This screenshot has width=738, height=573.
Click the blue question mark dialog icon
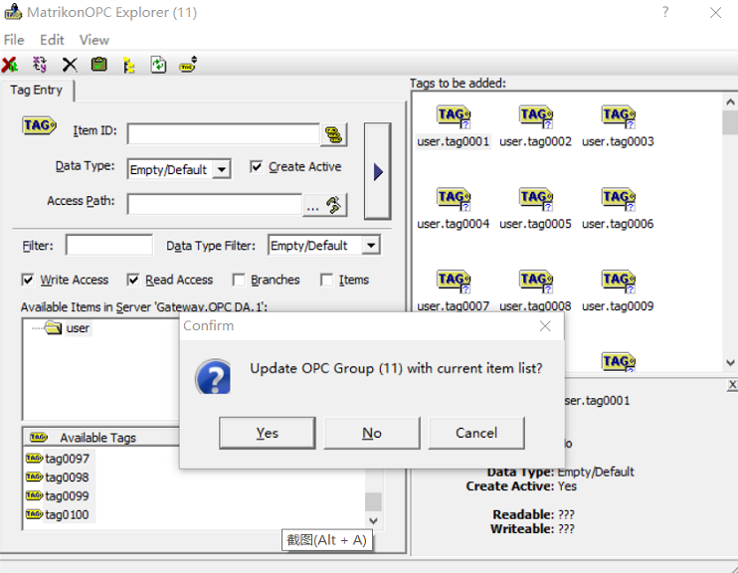214,377
